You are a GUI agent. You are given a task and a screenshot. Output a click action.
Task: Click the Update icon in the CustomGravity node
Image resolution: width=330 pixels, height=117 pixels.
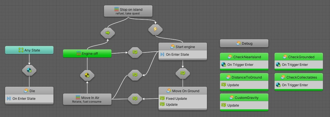click(223, 105)
